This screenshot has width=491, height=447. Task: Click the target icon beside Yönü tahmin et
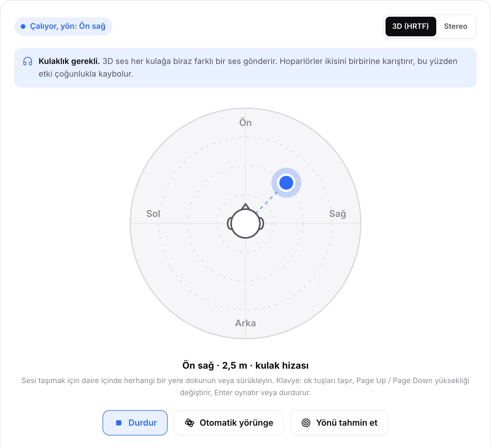point(306,423)
